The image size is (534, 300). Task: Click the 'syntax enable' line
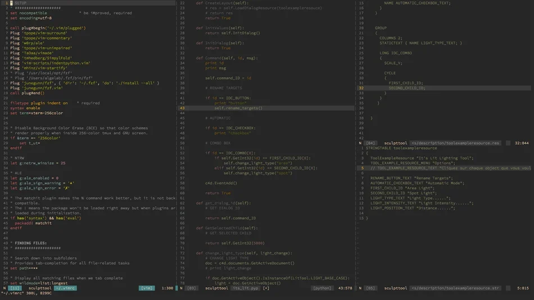pos(25,108)
